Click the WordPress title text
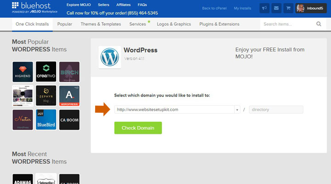This screenshot has width=331, height=184. (x=141, y=50)
